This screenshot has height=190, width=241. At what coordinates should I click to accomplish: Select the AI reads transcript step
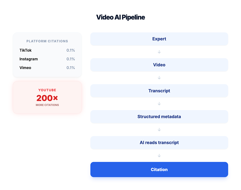[x=159, y=143]
